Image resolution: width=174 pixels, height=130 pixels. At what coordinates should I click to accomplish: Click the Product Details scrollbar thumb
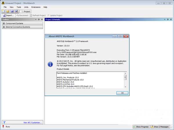pos(125,77)
